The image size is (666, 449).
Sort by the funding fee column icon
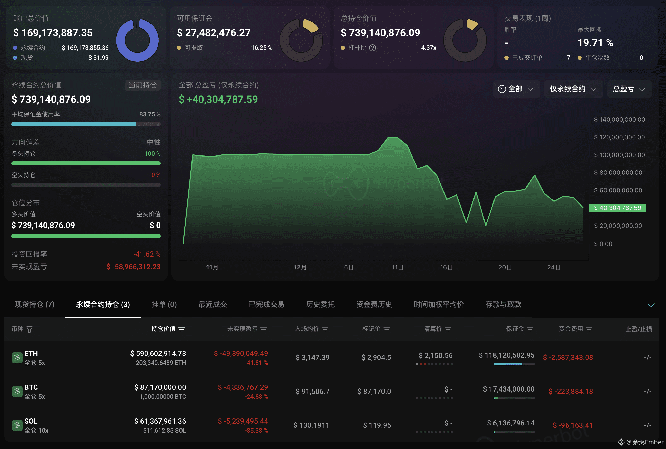(x=589, y=329)
